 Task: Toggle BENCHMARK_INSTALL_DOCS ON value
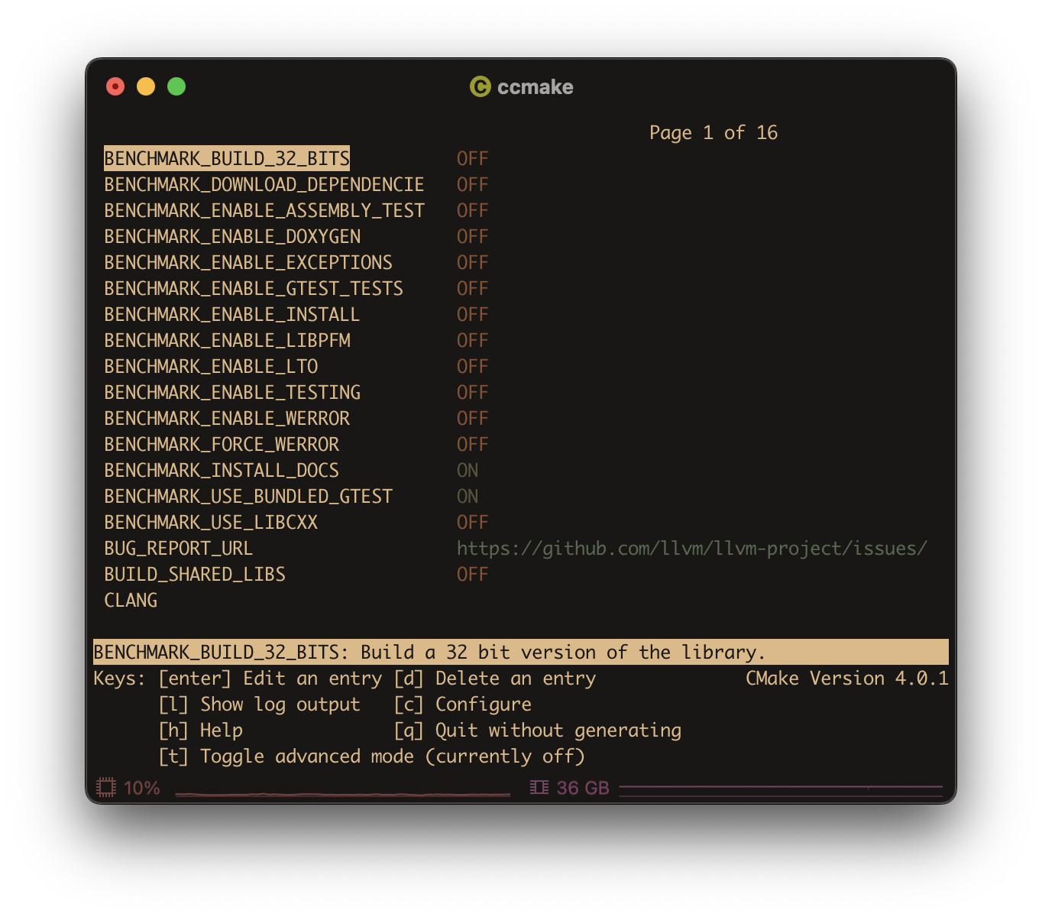click(468, 470)
